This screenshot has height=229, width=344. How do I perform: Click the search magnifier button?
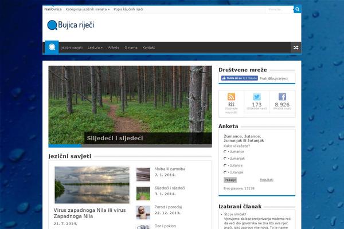tap(297, 9)
